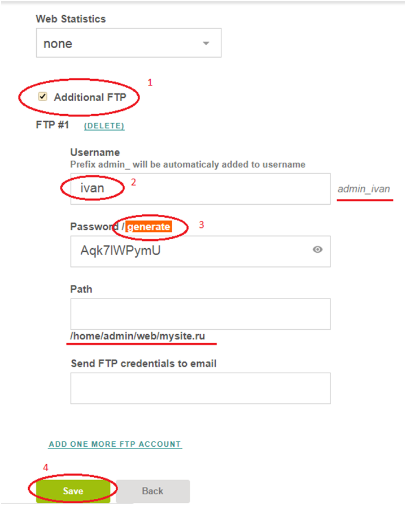This screenshot has height=505, width=406.
Task: Focus the Send FTP credentials email field
Action: pos(200,388)
